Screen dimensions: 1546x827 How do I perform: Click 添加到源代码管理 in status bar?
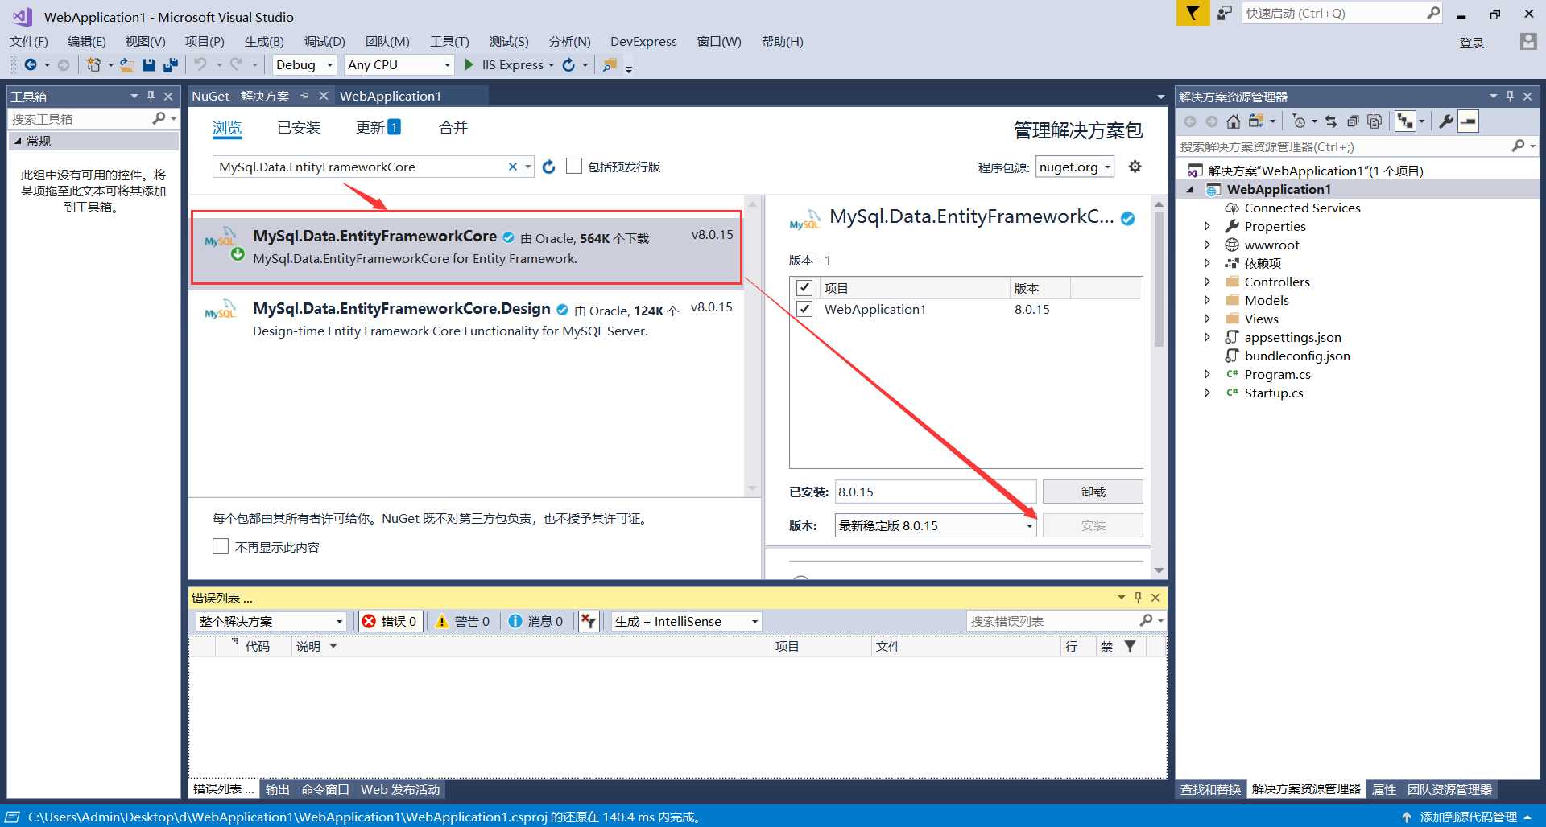coord(1468,817)
